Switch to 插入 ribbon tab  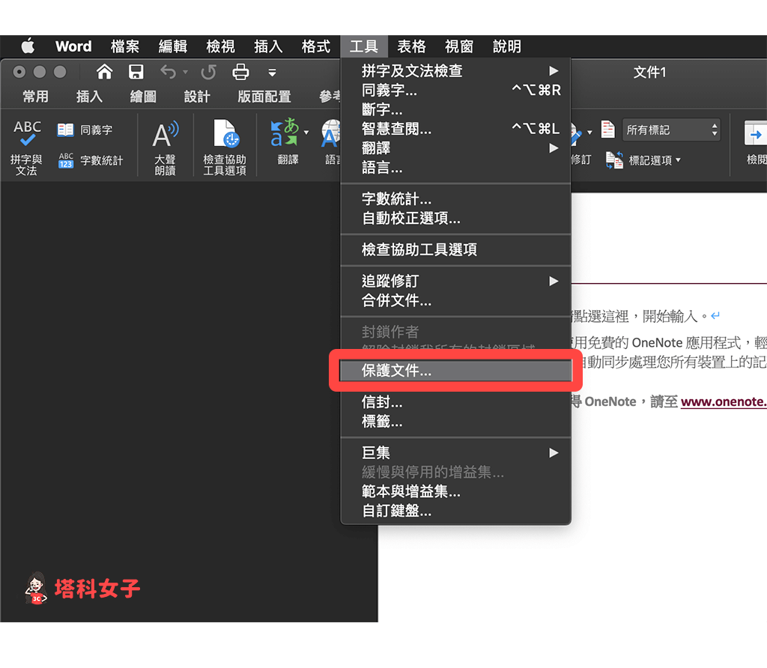(89, 97)
